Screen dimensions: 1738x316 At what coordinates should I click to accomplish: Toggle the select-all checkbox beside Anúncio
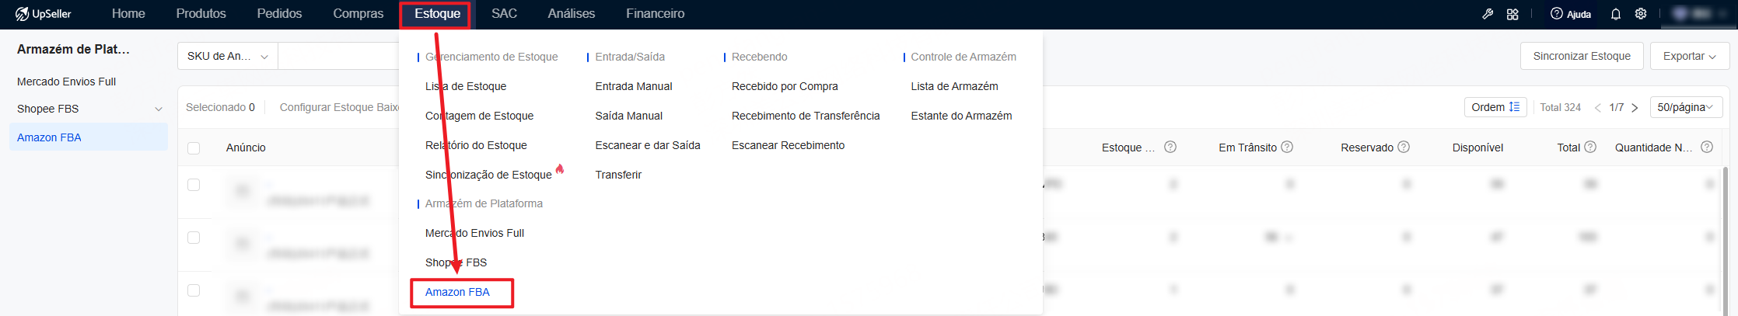click(x=194, y=148)
